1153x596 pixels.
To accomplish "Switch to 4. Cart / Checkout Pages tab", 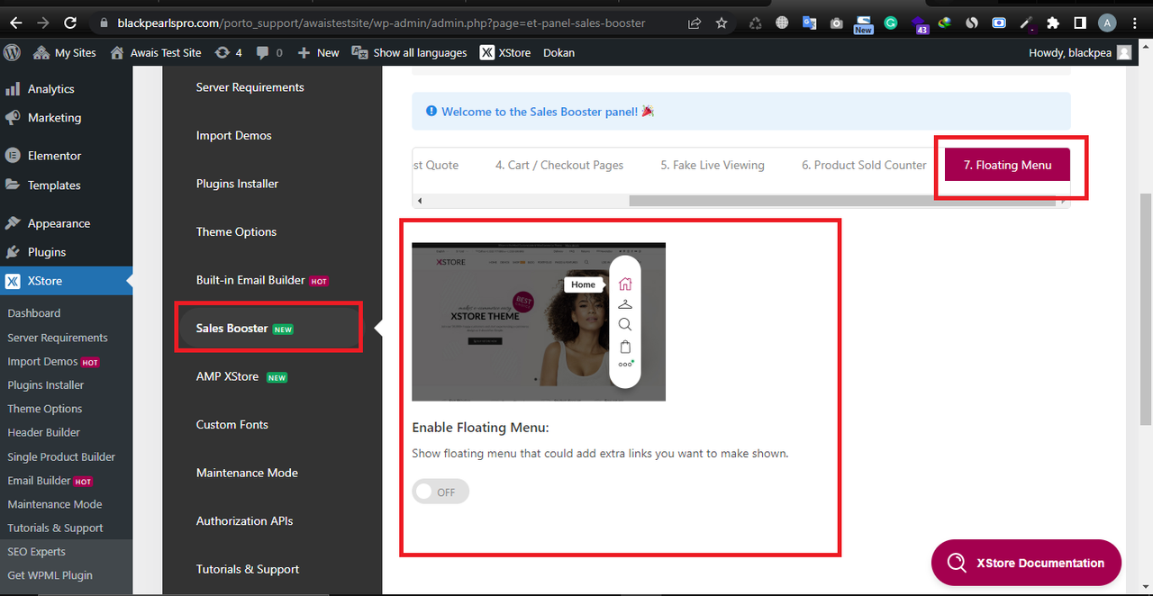I will tap(559, 166).
